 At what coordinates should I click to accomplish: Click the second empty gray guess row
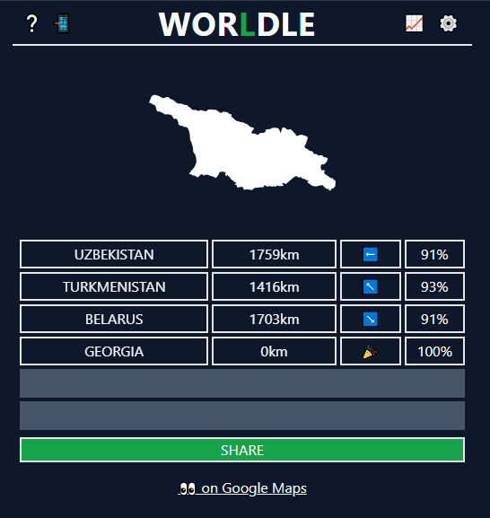pos(242,416)
